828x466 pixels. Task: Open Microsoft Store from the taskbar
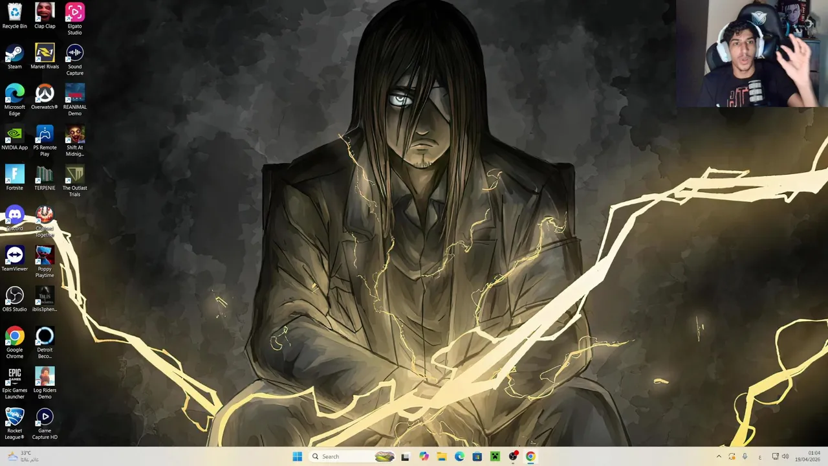tap(477, 456)
